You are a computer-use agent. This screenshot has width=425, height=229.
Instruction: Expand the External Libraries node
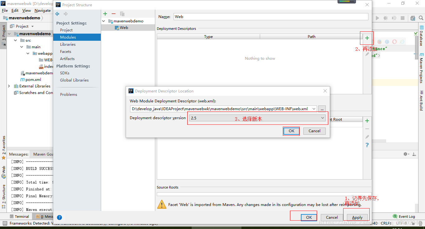coord(9,86)
